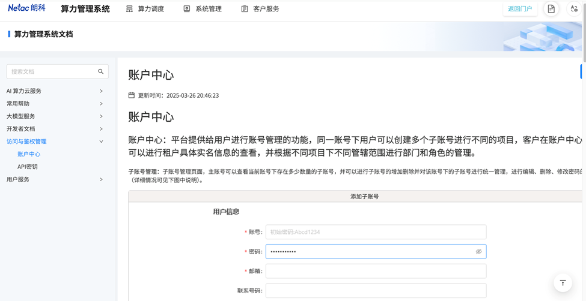Expand the 大模型服务 section
586x301 pixels.
(101, 116)
